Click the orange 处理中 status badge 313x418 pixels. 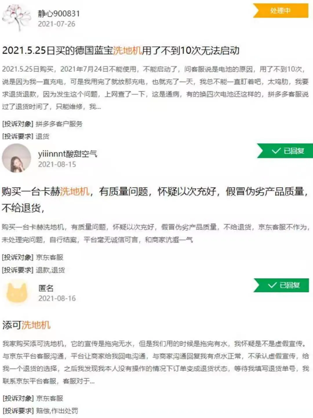(281, 11)
